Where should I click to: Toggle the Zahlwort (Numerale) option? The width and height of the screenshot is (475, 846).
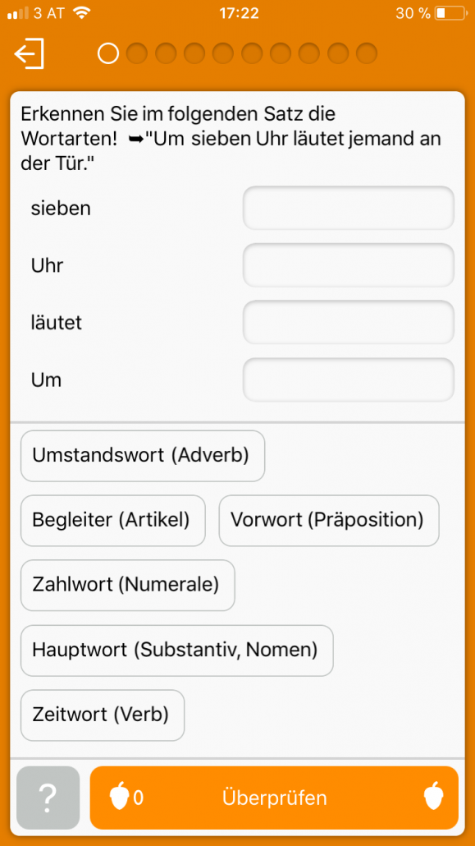coord(127,585)
